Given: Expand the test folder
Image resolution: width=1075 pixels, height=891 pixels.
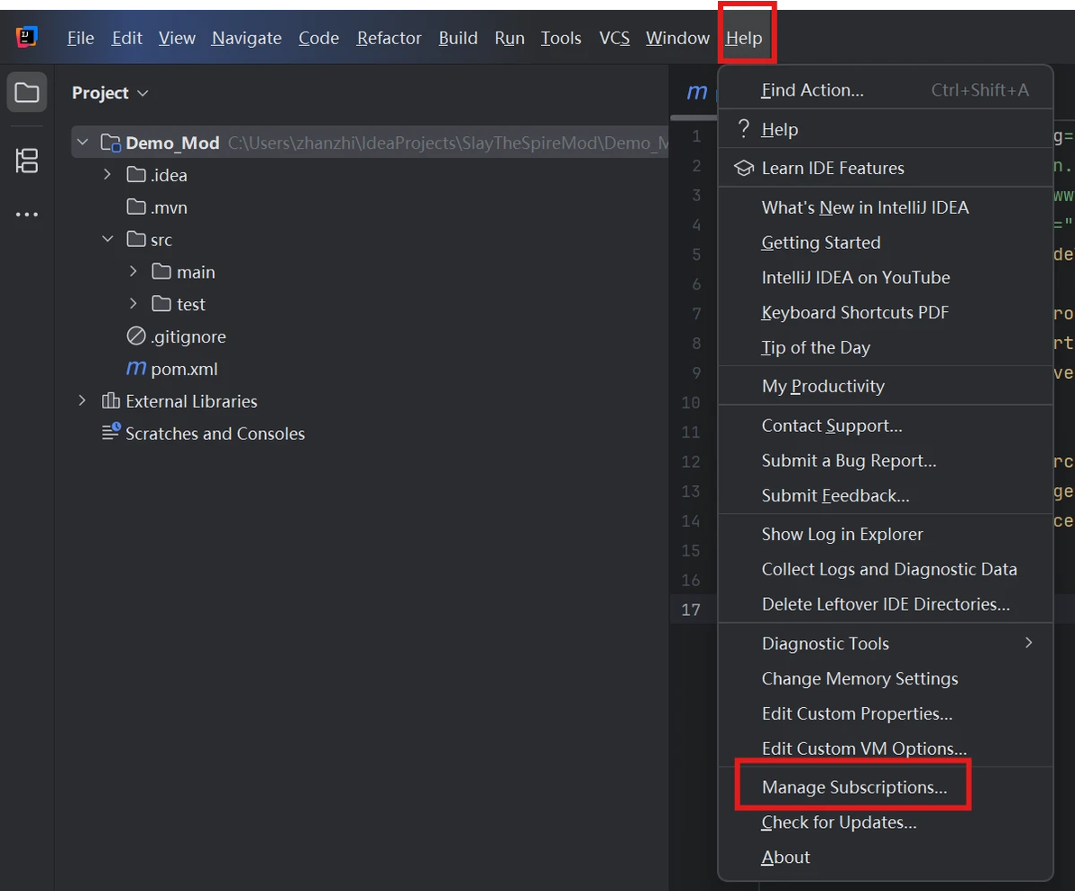Looking at the screenshot, I should [133, 304].
